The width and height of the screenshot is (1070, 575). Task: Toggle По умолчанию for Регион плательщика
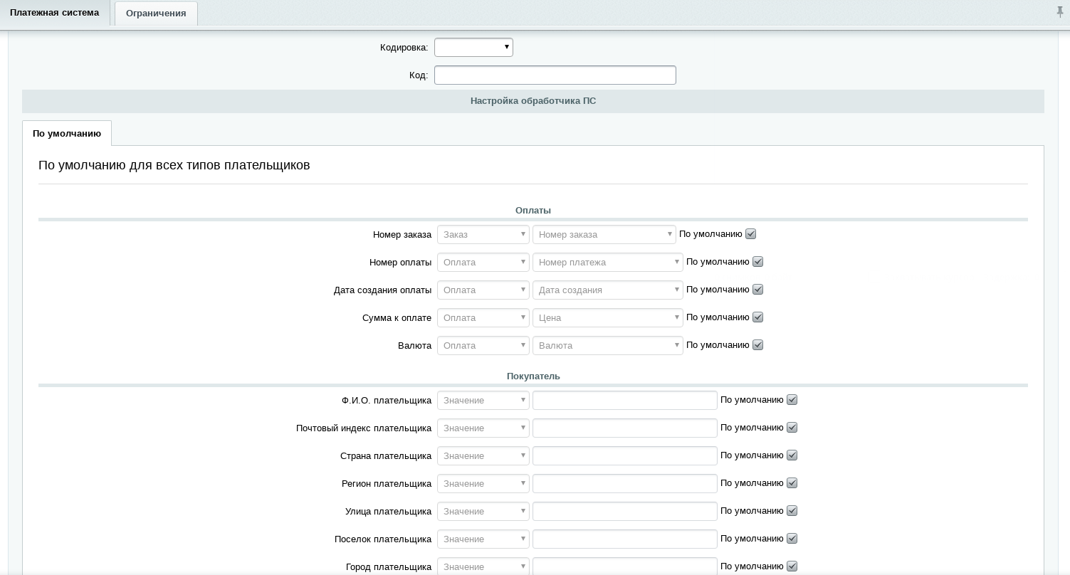(792, 483)
